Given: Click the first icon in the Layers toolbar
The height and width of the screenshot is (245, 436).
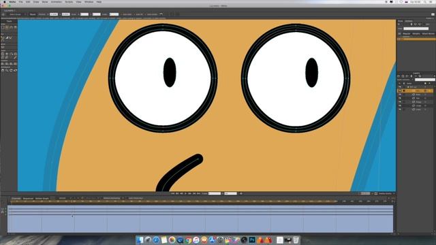Looking at the screenshot, I should pos(399,76).
